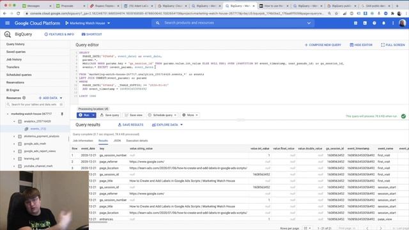
Task: Open the Explore Data dropdown
Action: point(167,125)
